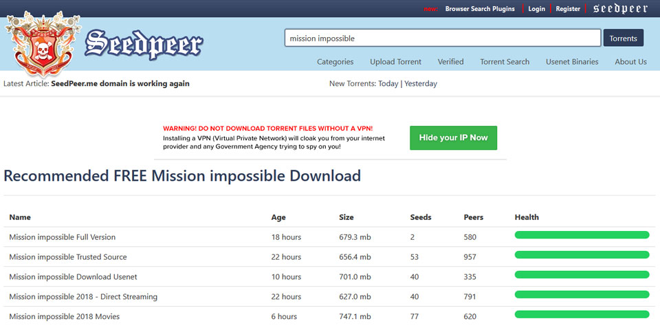Click the 580 peers value
The width and height of the screenshot is (660, 330).
tap(470, 237)
